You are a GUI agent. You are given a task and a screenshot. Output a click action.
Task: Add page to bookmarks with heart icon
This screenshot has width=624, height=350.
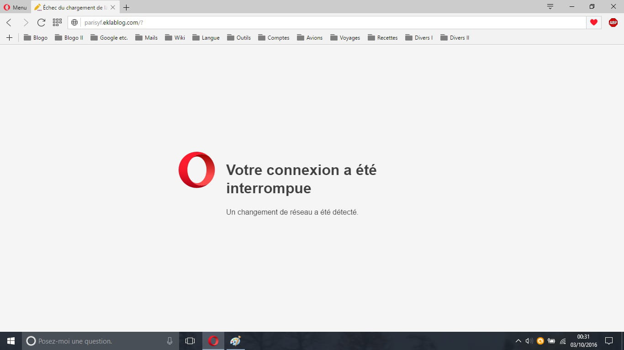pyautogui.click(x=593, y=22)
